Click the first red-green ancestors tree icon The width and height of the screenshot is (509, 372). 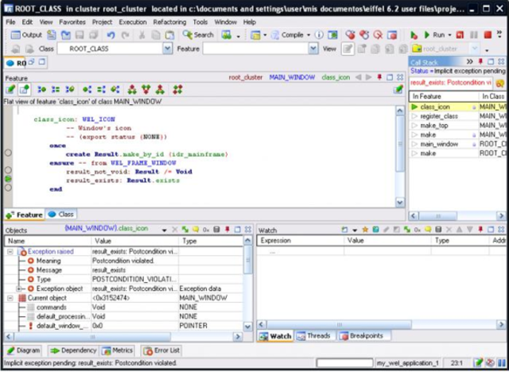click(132, 89)
